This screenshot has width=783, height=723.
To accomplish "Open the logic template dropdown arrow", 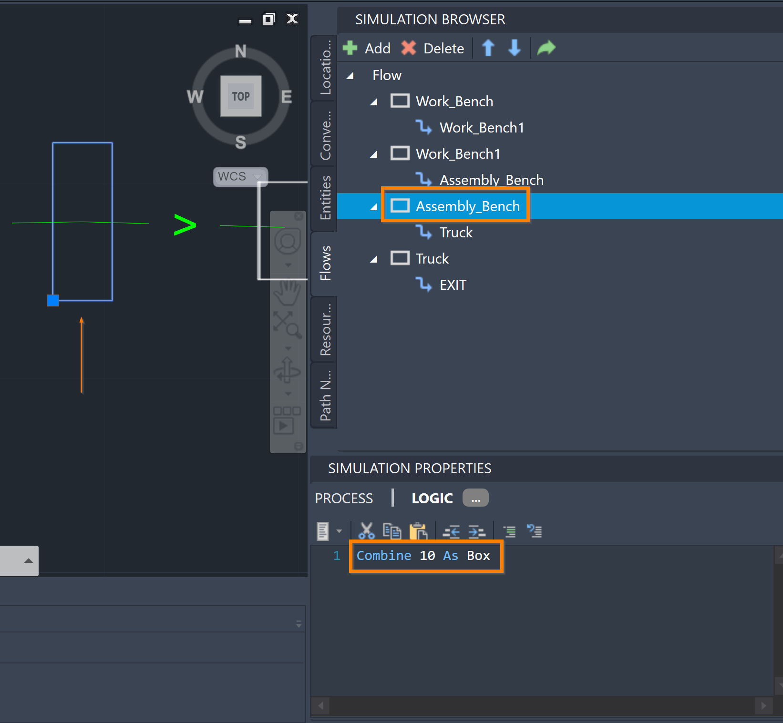I will point(339,531).
